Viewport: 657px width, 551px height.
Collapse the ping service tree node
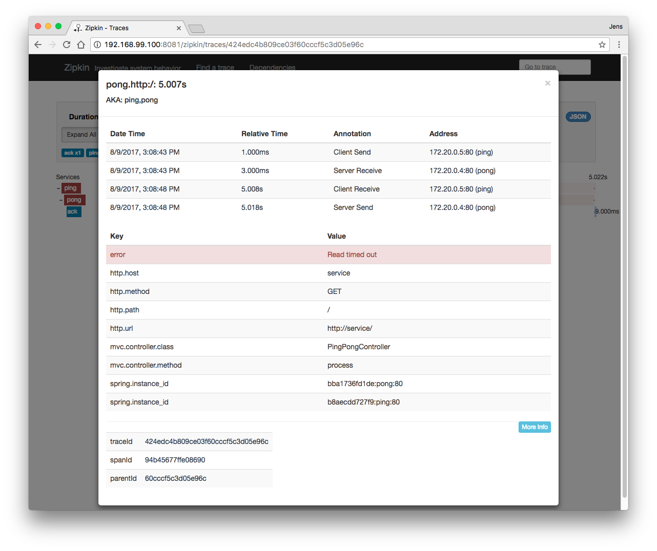(58, 188)
